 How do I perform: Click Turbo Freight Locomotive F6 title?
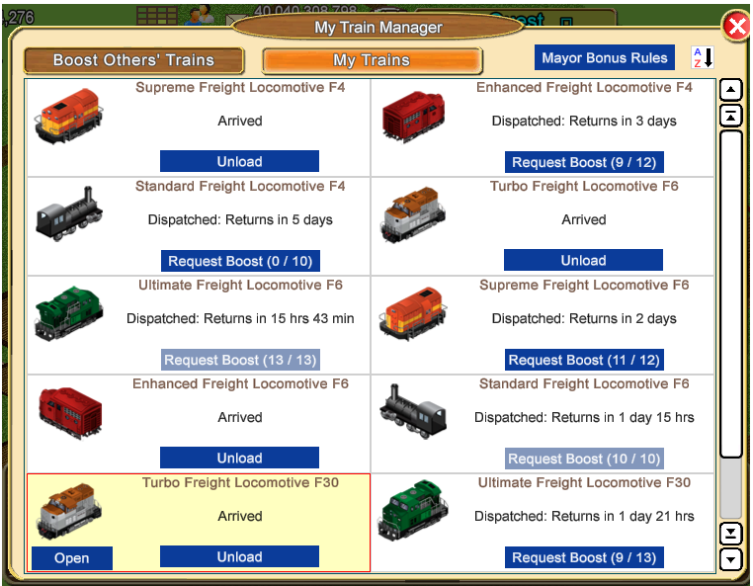pos(584,187)
